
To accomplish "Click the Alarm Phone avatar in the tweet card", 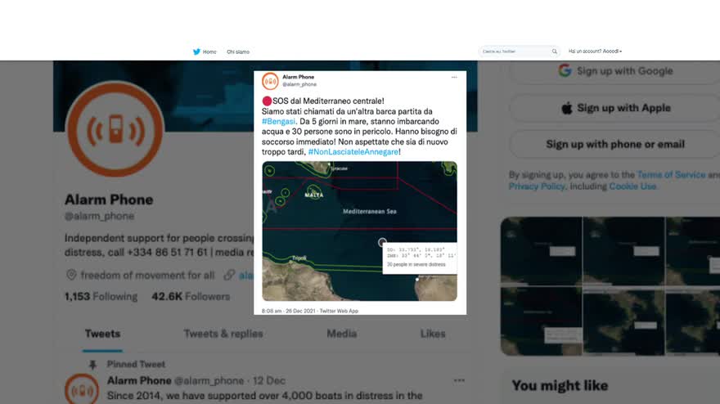I will (270, 81).
